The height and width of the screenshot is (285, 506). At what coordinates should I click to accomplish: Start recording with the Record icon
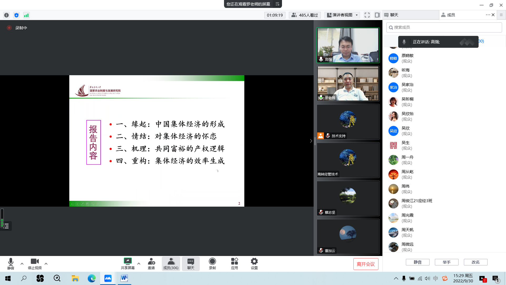pos(212,264)
